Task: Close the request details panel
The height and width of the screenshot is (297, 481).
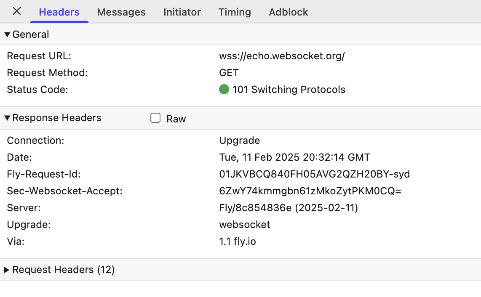Action: click(17, 11)
